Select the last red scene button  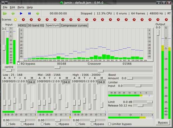point(166,19)
